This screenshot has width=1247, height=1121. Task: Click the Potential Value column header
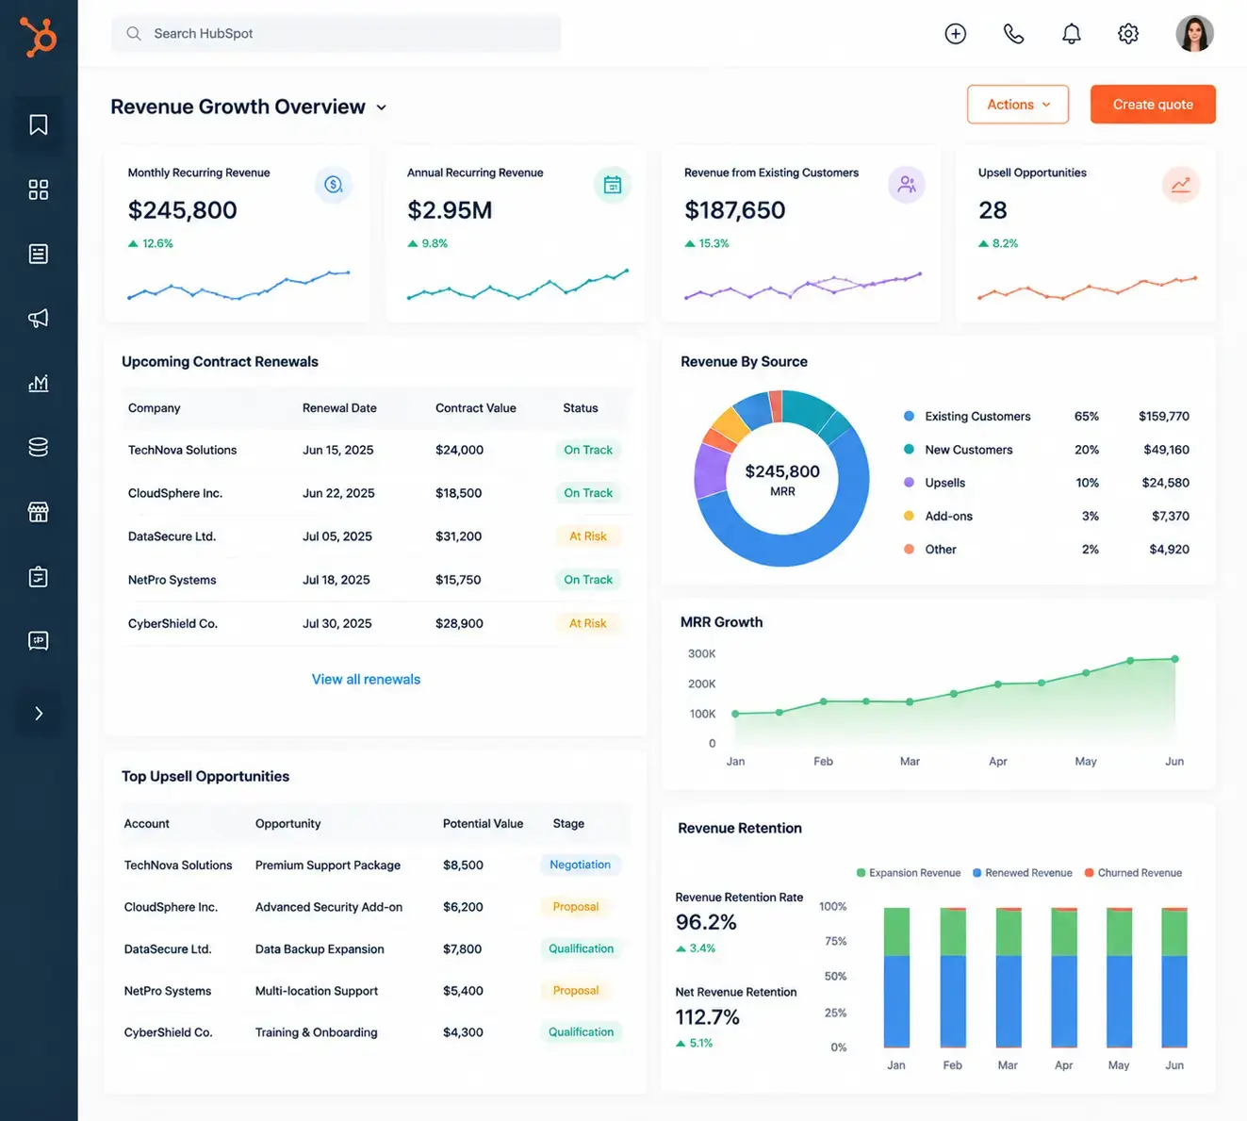pyautogui.click(x=483, y=824)
